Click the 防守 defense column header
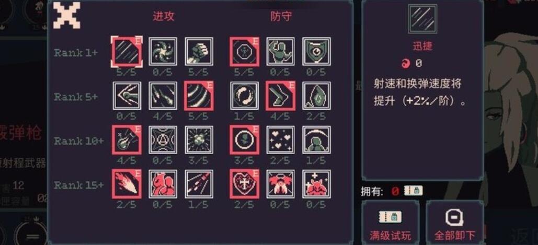 coord(281,16)
